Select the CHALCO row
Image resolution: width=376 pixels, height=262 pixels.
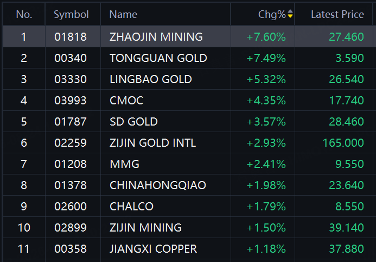[188, 207]
